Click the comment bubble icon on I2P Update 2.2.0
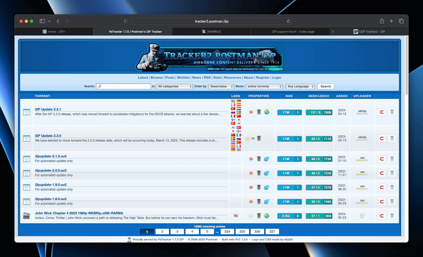This screenshot has width=423, height=257. pyautogui.click(x=248, y=138)
